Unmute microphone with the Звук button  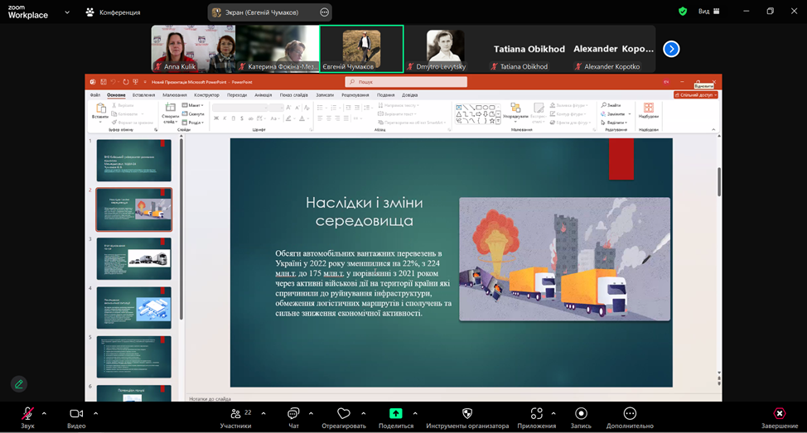27,414
